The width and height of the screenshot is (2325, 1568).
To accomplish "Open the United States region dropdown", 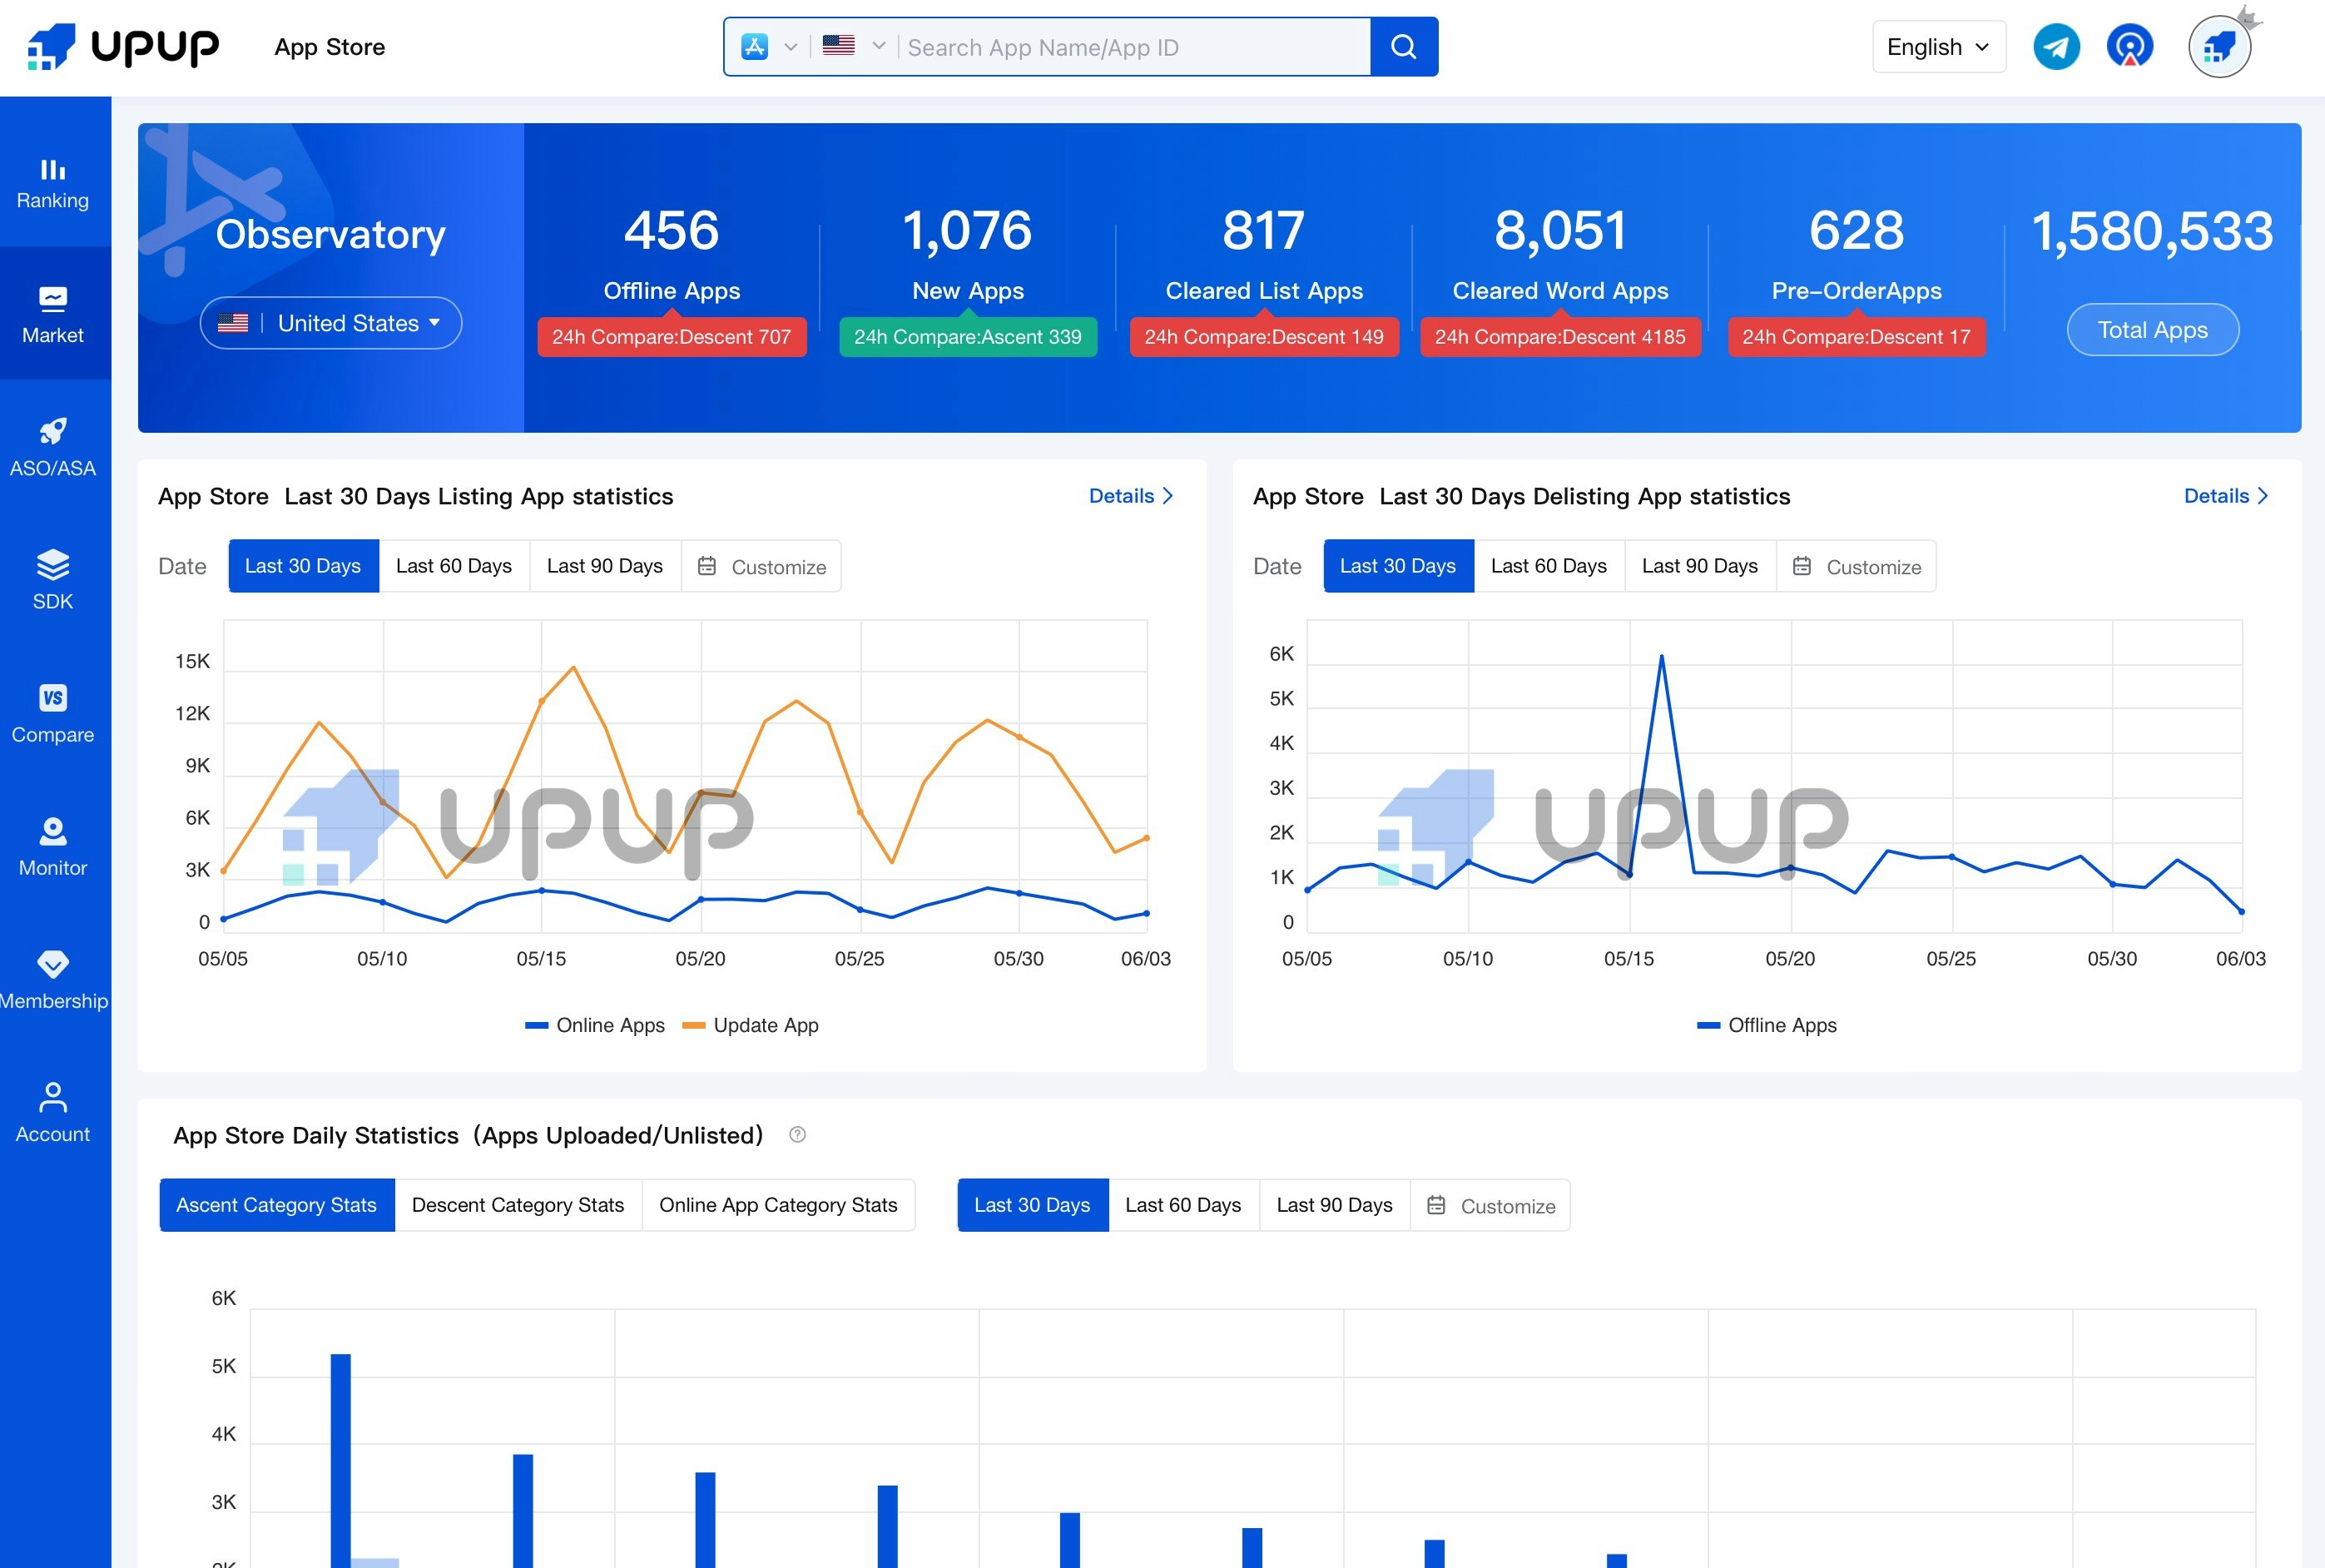I will 331,323.
